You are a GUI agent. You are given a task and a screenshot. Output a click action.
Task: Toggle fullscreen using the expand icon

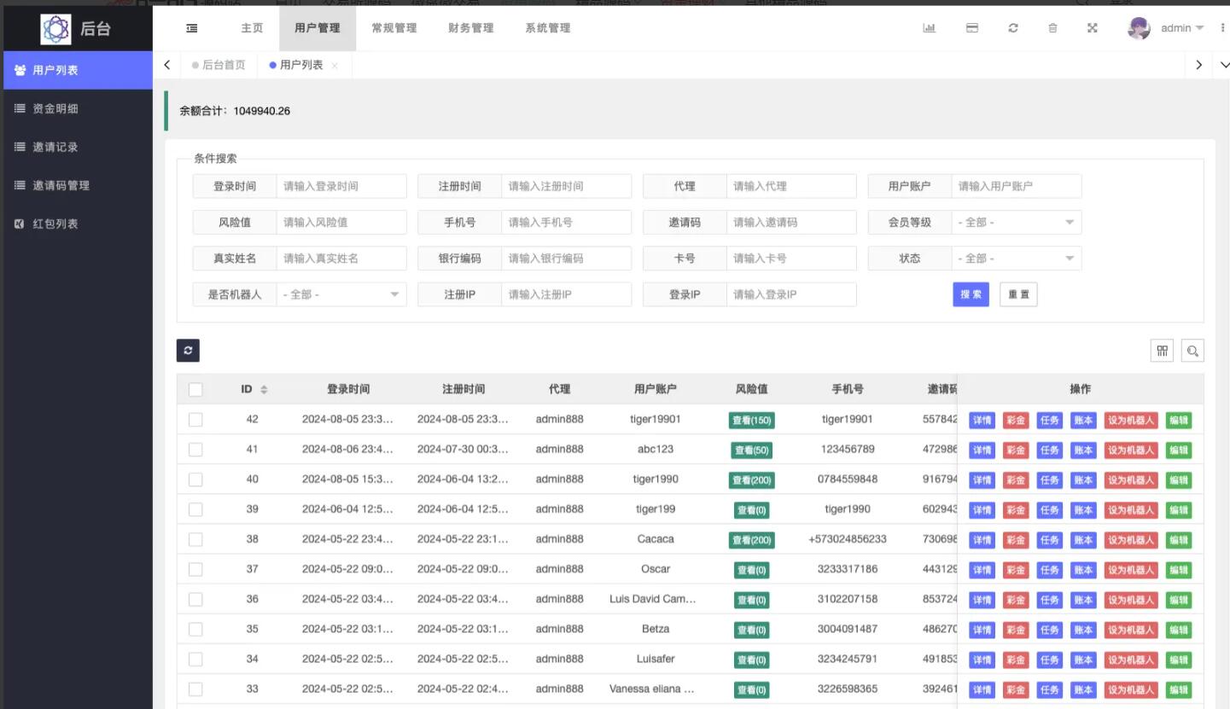(1092, 28)
